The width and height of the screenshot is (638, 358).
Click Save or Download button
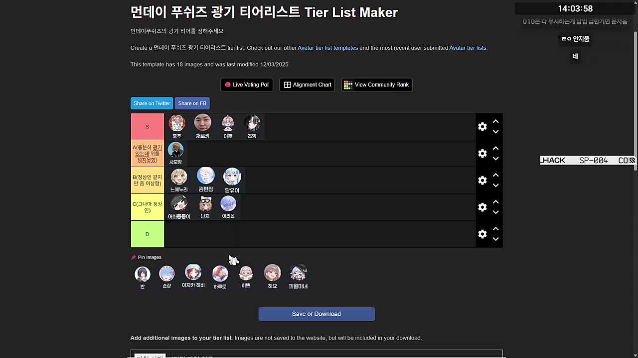(317, 314)
